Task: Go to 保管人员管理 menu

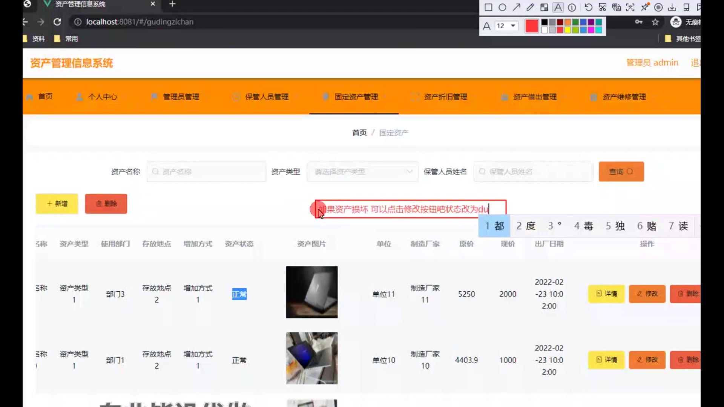Action: pos(267,97)
